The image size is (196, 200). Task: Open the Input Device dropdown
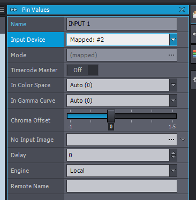point(173,40)
